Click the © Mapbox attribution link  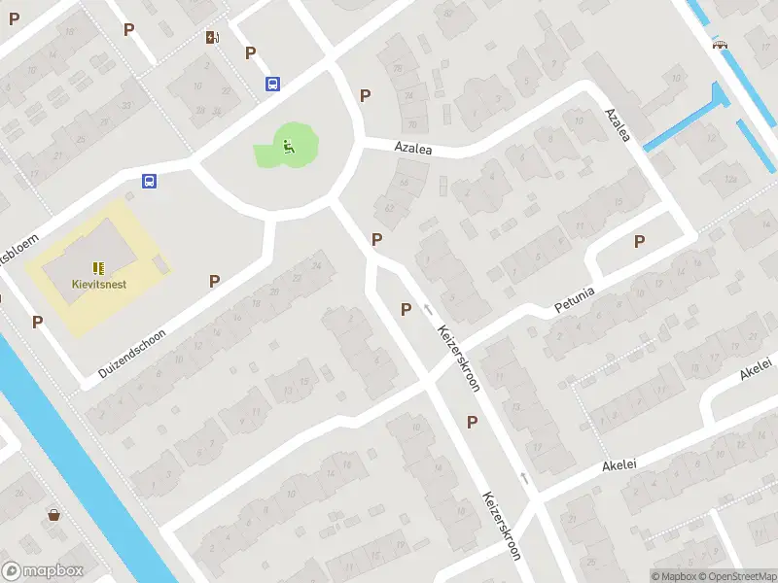point(674,576)
